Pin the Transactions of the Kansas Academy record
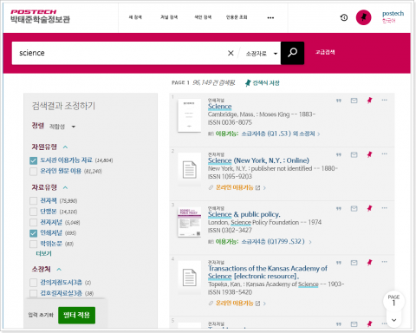The height and width of the screenshot is (333, 416). tap(369, 263)
